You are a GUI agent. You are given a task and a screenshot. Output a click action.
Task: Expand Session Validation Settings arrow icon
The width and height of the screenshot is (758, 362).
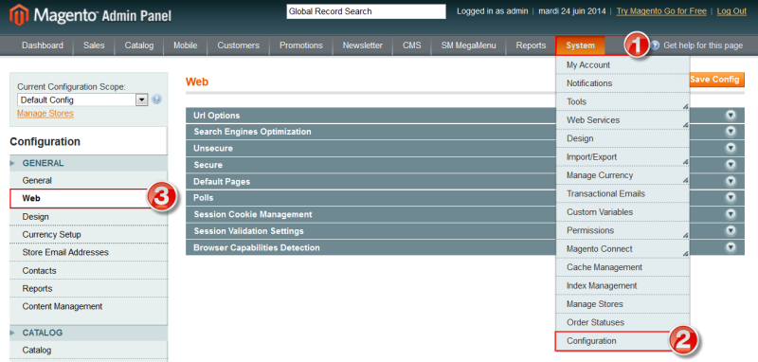coord(731,230)
